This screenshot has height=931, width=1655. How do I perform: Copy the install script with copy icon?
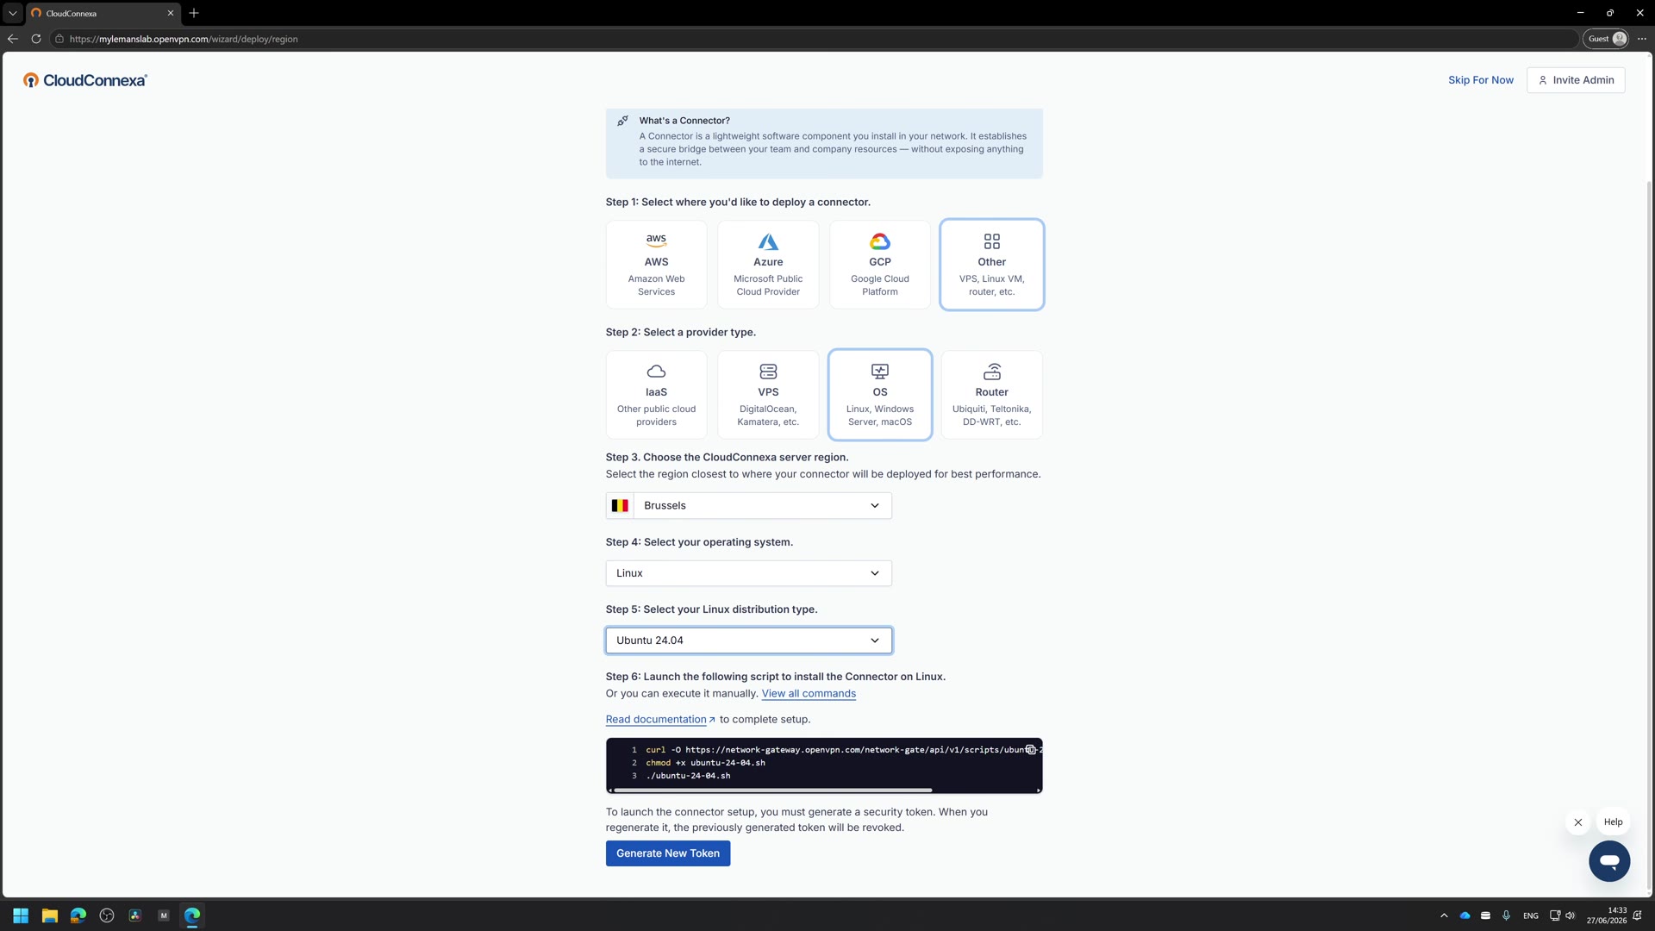pyautogui.click(x=1030, y=750)
